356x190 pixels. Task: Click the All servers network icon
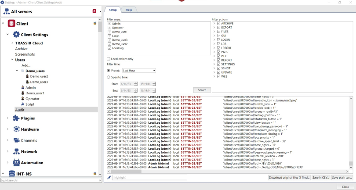click(6, 11)
